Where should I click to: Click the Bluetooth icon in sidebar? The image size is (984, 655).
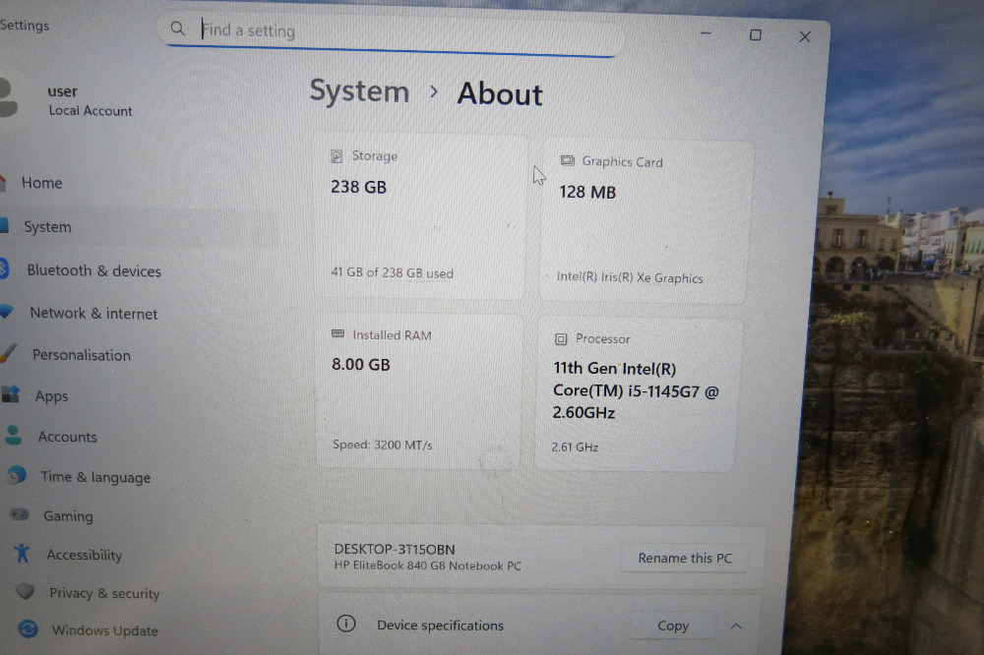click(3, 269)
